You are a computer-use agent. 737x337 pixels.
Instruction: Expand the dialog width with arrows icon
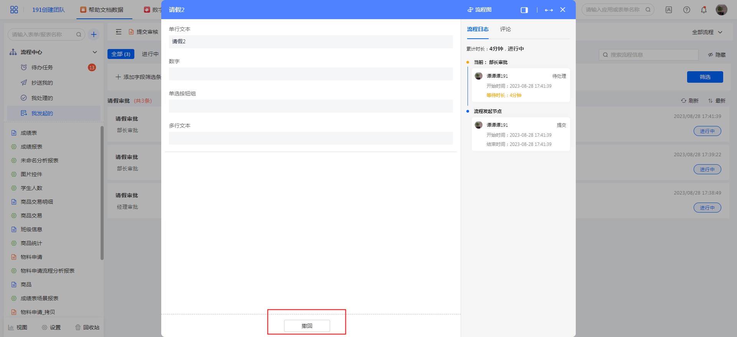(549, 10)
